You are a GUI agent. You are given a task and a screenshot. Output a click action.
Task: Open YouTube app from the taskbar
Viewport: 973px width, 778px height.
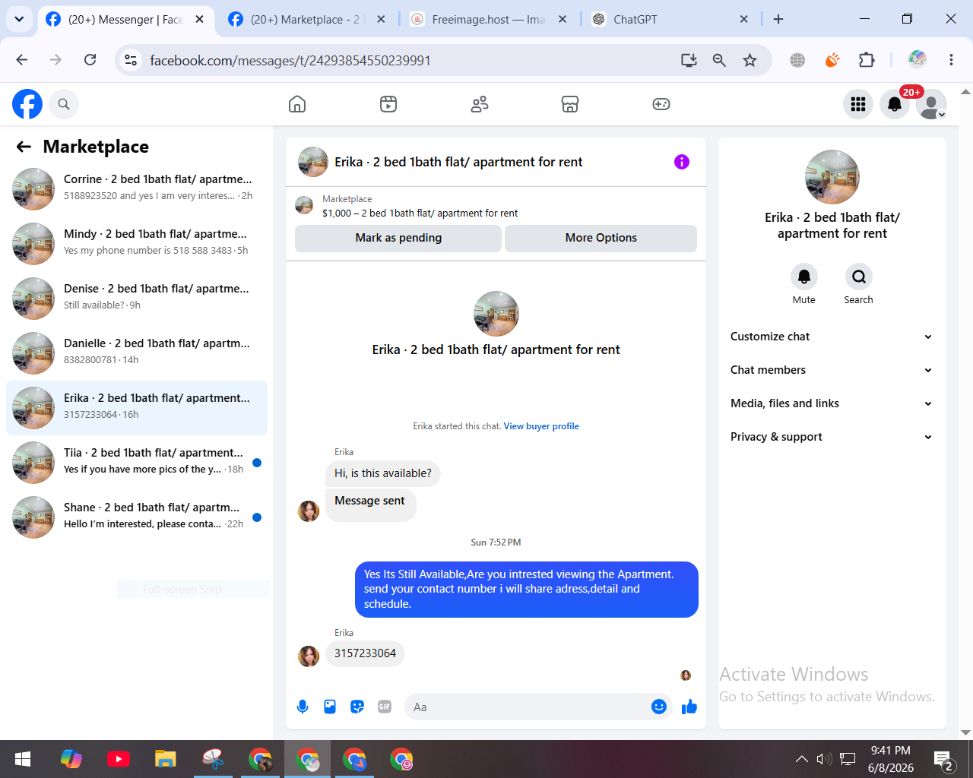pos(119,759)
